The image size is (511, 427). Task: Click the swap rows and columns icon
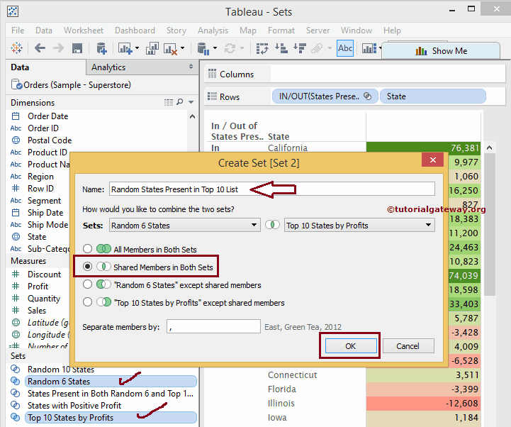[262, 49]
